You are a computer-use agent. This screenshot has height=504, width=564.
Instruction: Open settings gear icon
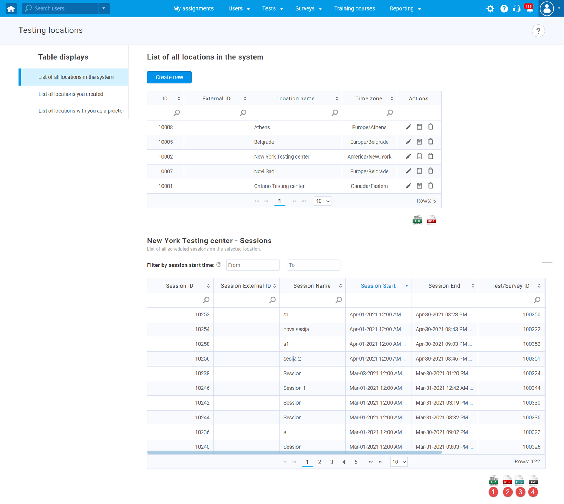(x=490, y=8)
